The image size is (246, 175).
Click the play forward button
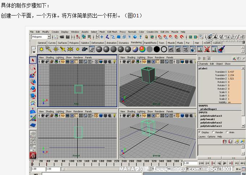(225, 163)
